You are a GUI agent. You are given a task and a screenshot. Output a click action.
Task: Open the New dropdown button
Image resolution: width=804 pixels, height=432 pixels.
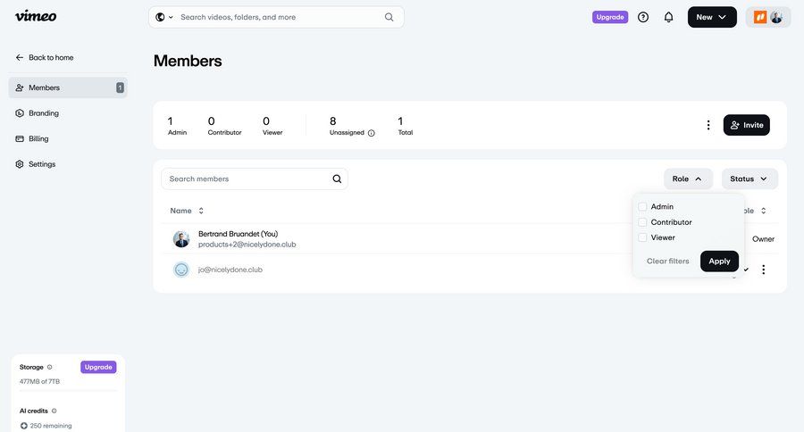tap(711, 17)
